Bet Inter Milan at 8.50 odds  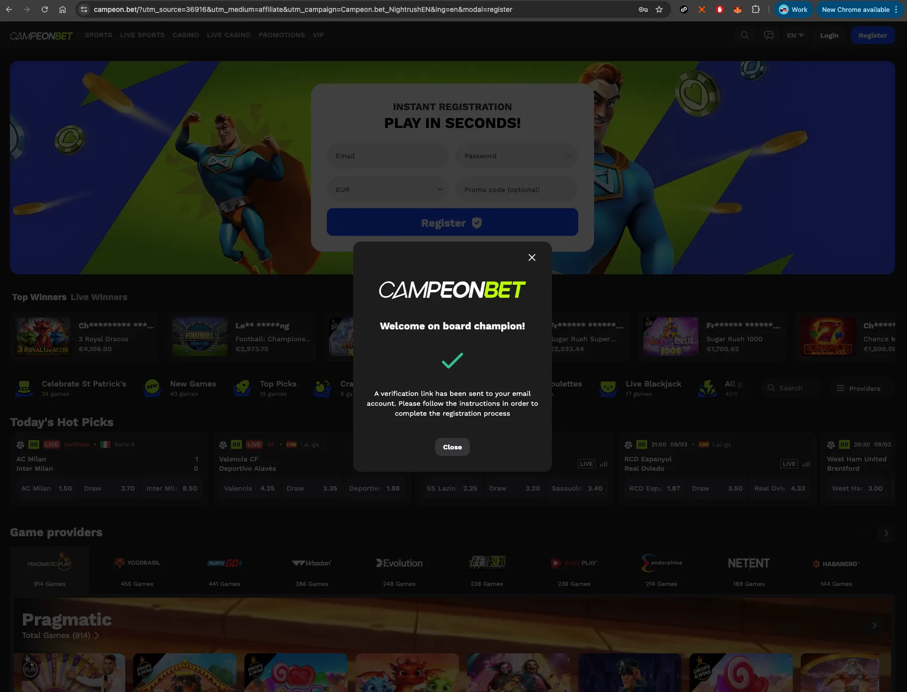[172, 489]
